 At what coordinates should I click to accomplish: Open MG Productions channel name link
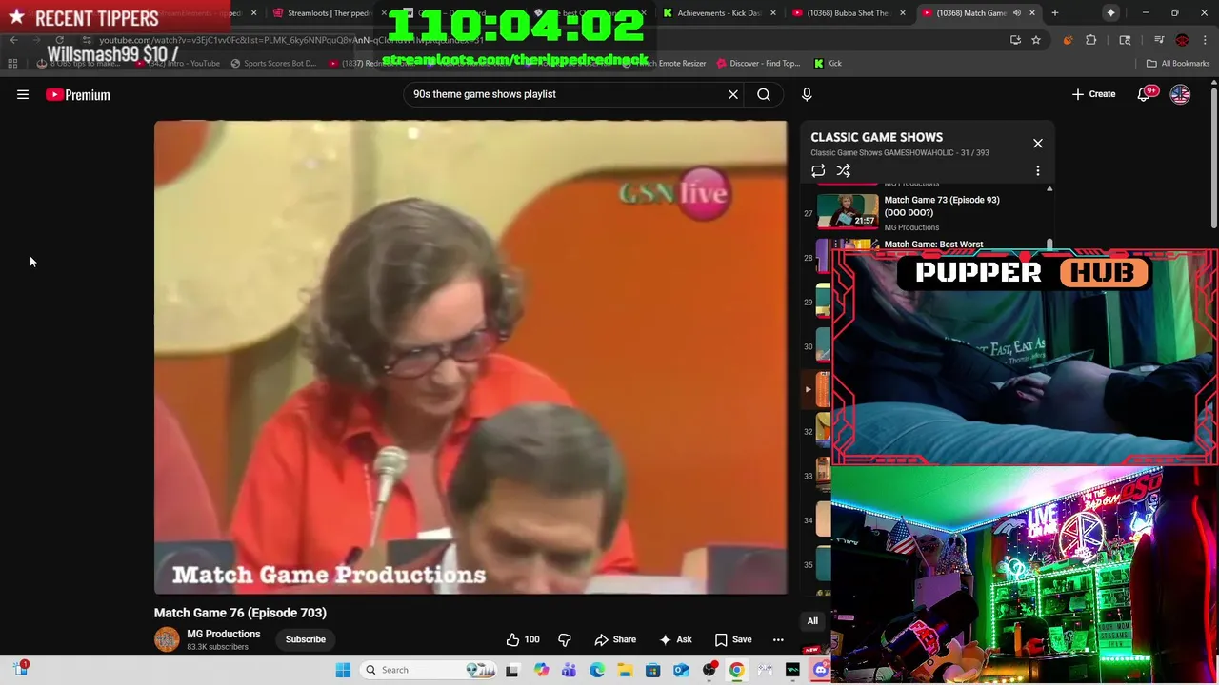[x=224, y=634]
